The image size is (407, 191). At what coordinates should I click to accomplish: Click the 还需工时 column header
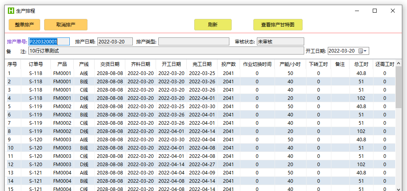[x=385, y=64]
